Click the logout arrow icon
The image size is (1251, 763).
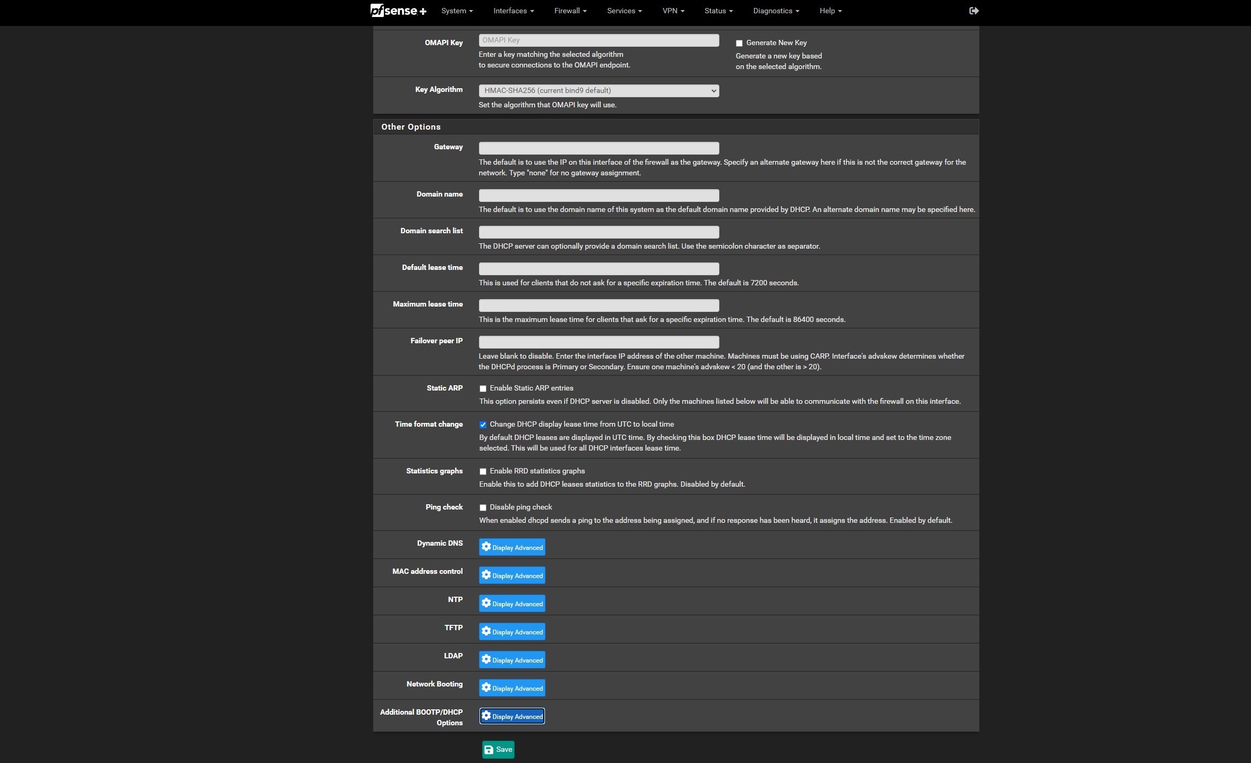[973, 11]
